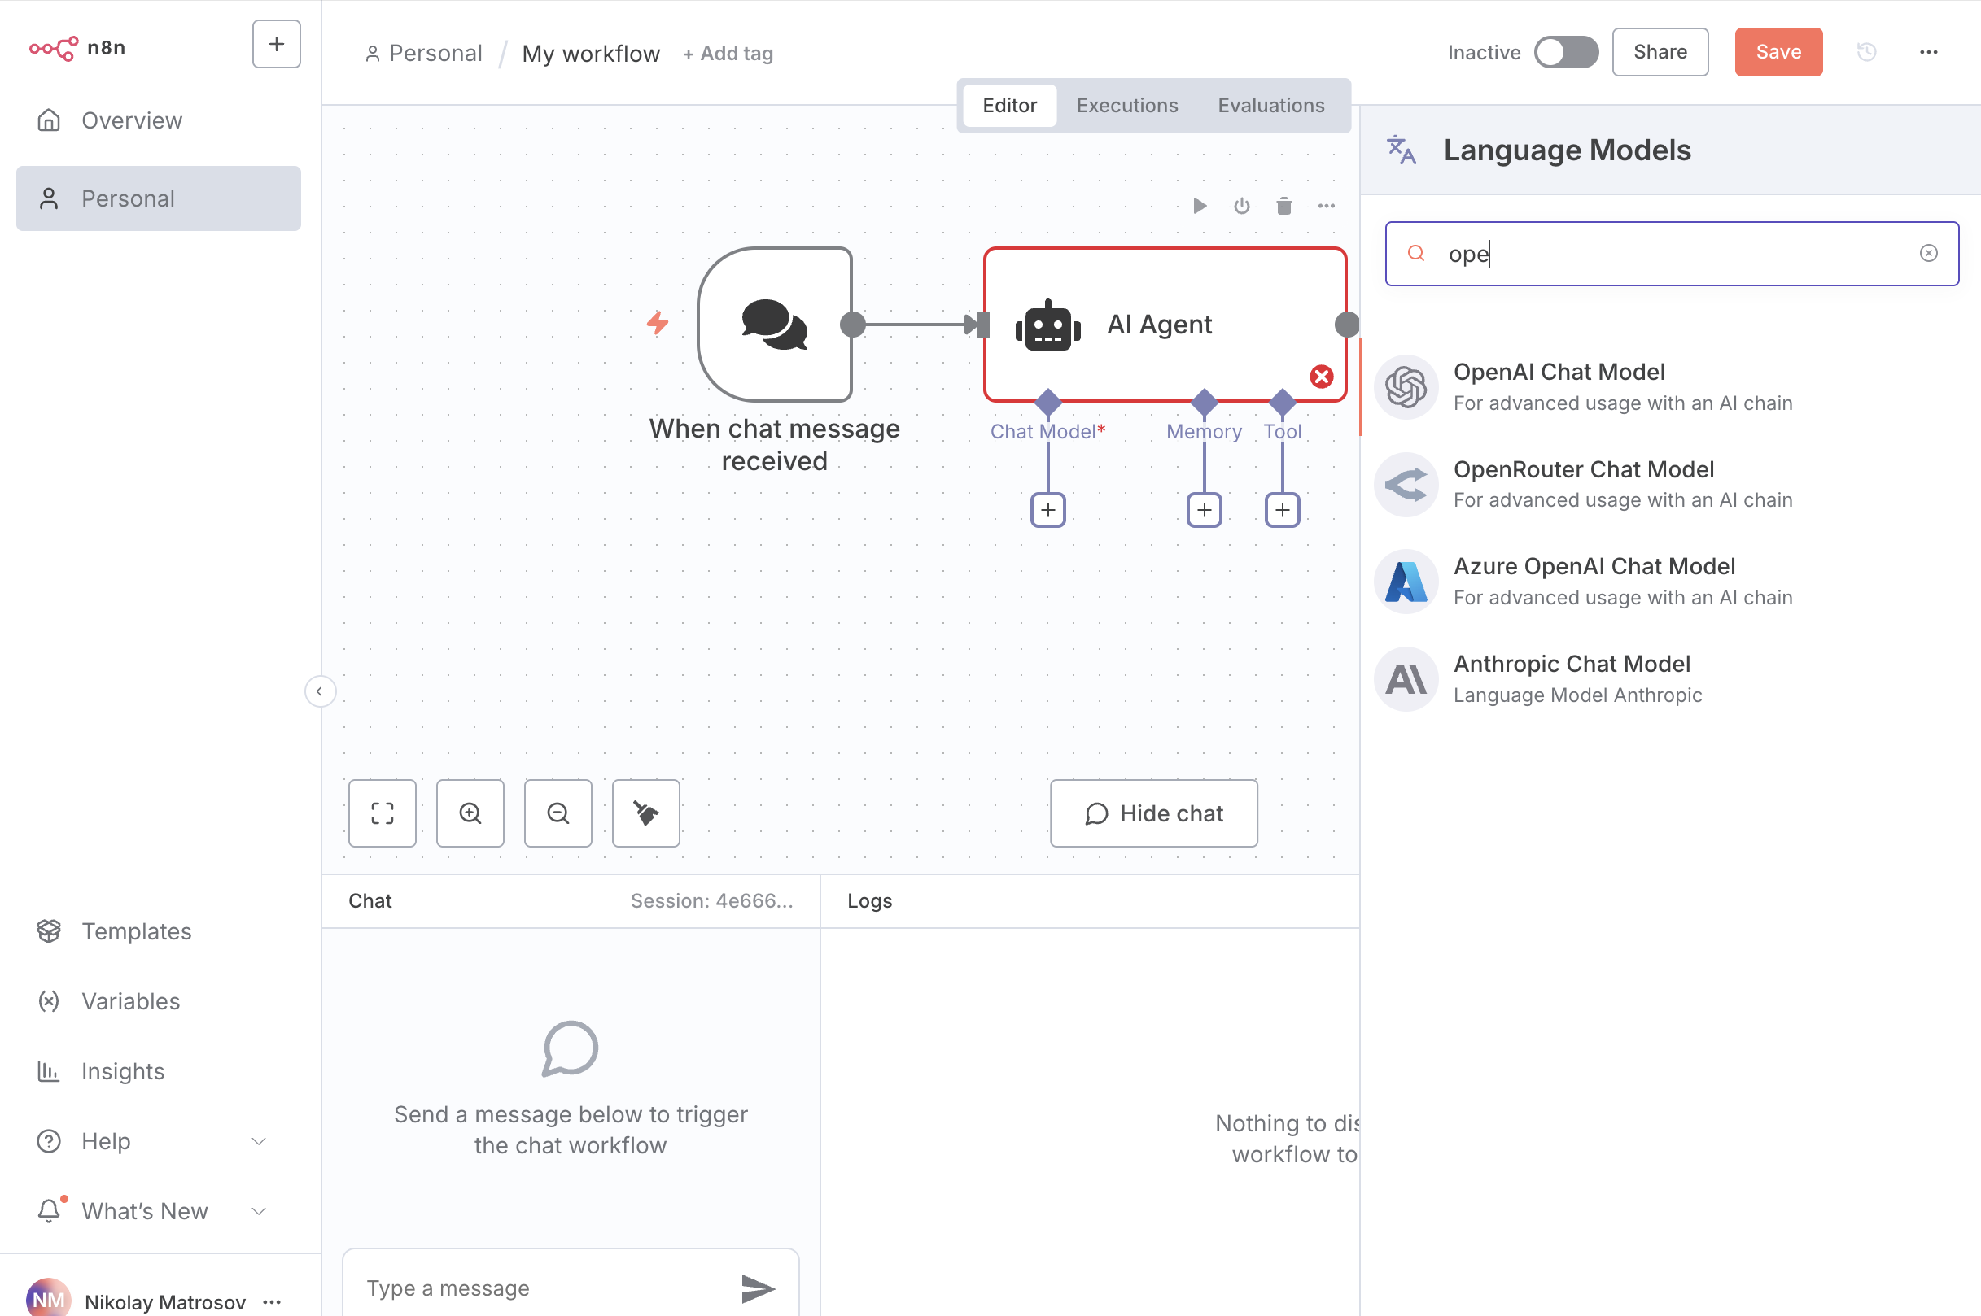The width and height of the screenshot is (1981, 1316).
Task: Click the Language Models search field
Action: pos(1671,254)
